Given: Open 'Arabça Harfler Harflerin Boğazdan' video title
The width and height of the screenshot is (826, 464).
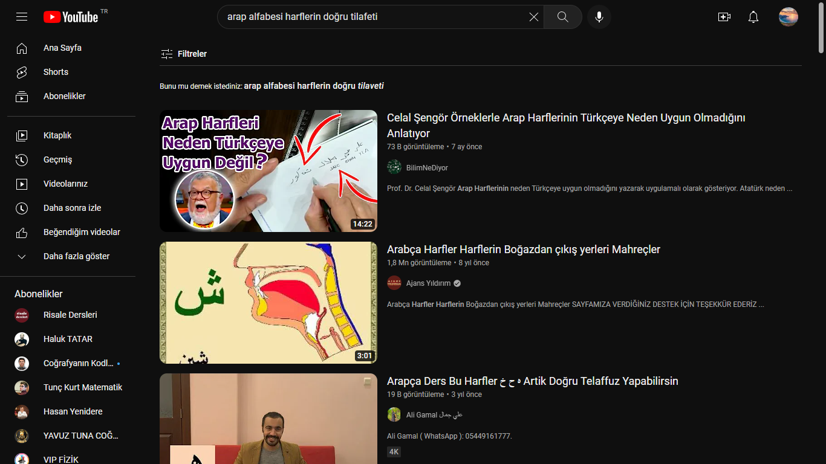Looking at the screenshot, I should pyautogui.click(x=524, y=250).
